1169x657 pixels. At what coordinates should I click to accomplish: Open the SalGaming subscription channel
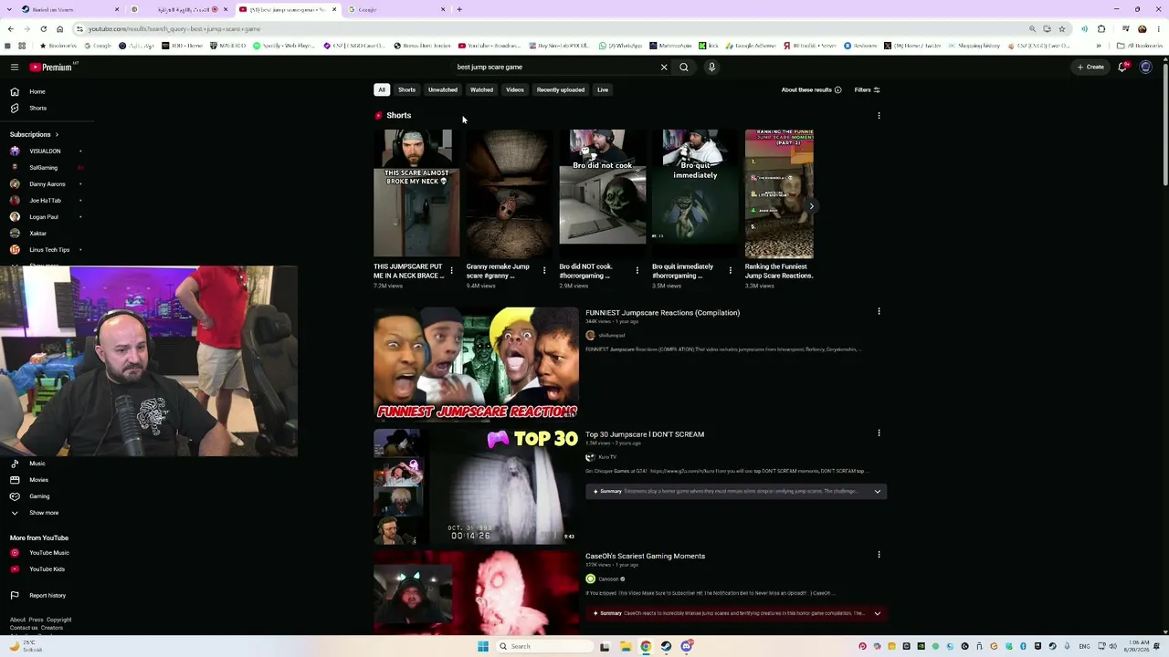click(46, 168)
